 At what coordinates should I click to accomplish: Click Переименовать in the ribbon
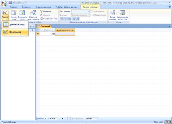(x=49, y=19)
